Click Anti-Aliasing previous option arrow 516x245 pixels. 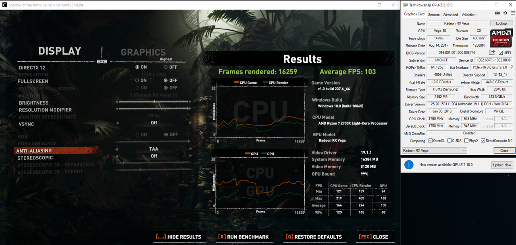(117, 149)
